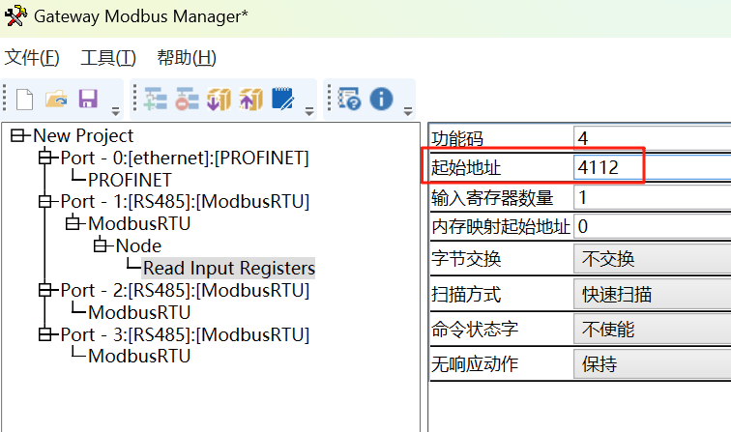Open help toolbar overflow arrow

408,111
